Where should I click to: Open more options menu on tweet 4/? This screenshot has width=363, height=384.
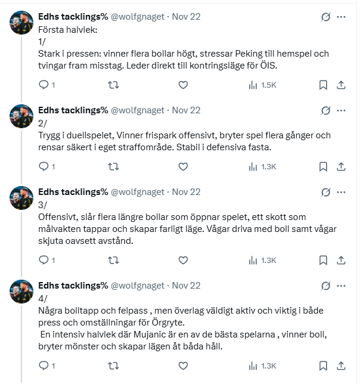click(342, 286)
